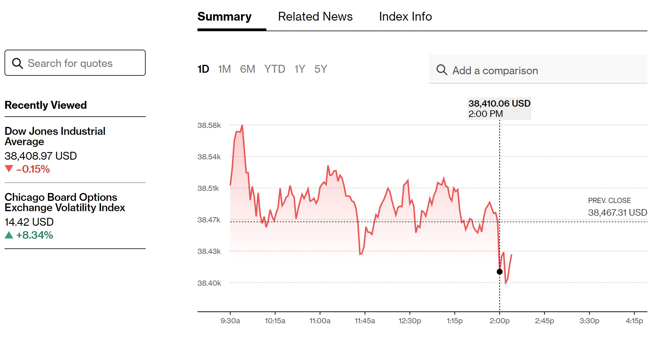This screenshot has width=671, height=339.
Task: Click the red down arrow by -0.15%
Action: coord(9,169)
